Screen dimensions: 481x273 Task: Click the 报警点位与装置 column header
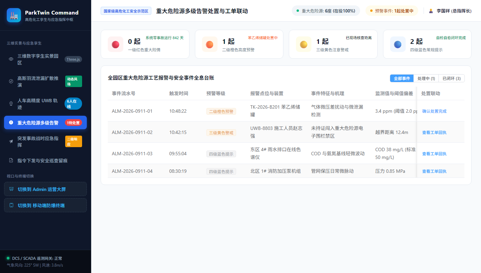pos(267,93)
